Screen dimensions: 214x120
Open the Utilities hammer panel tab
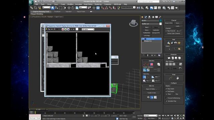tap(160, 17)
